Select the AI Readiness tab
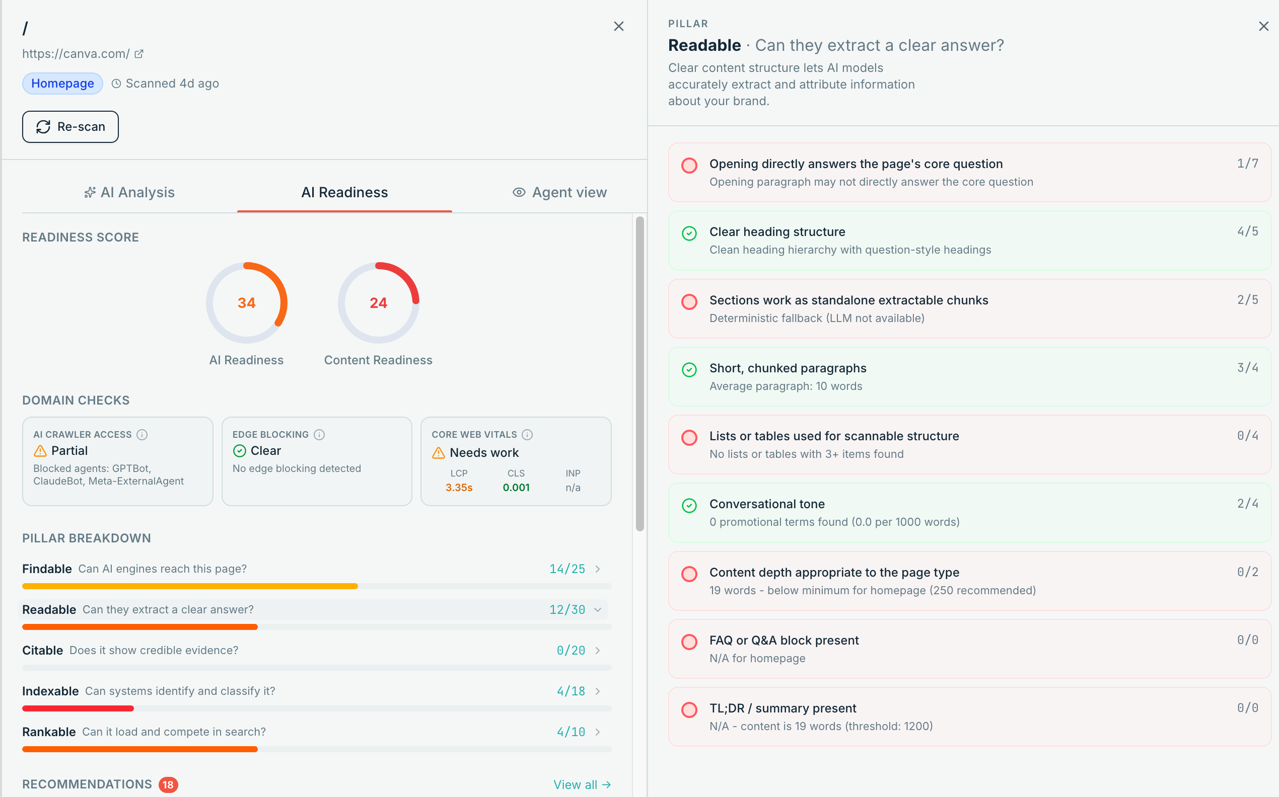 click(344, 192)
